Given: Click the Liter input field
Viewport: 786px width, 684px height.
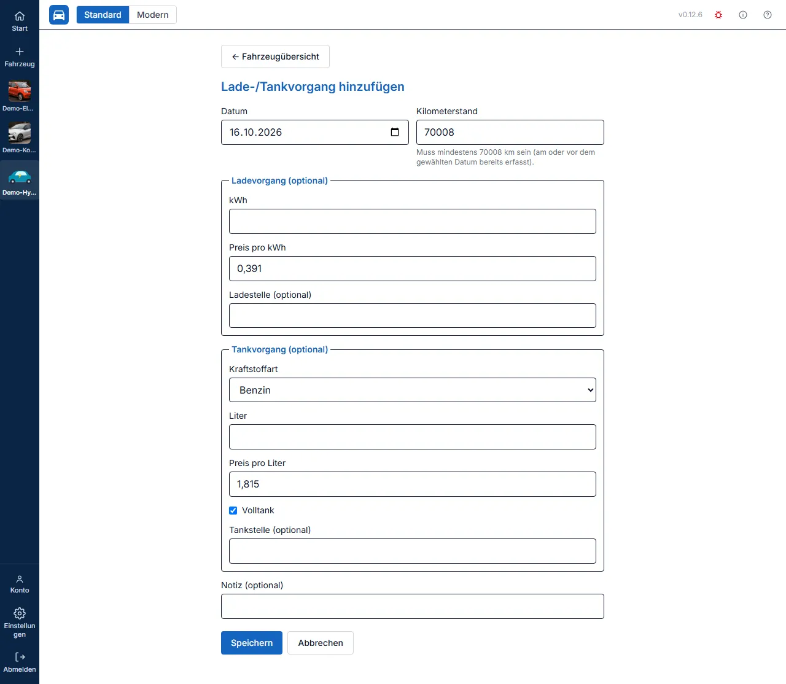Looking at the screenshot, I should [413, 437].
